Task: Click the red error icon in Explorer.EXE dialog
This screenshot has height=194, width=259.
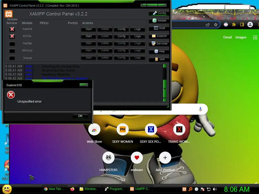Action: (x=11, y=95)
